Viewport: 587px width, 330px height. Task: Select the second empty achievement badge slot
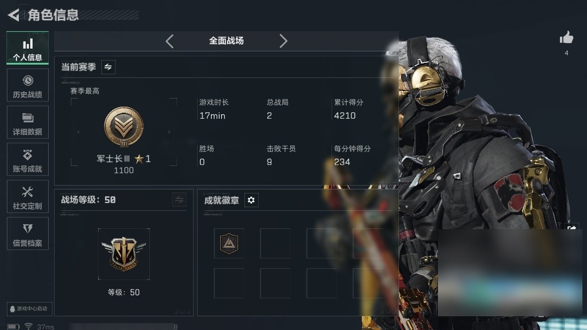(x=275, y=243)
